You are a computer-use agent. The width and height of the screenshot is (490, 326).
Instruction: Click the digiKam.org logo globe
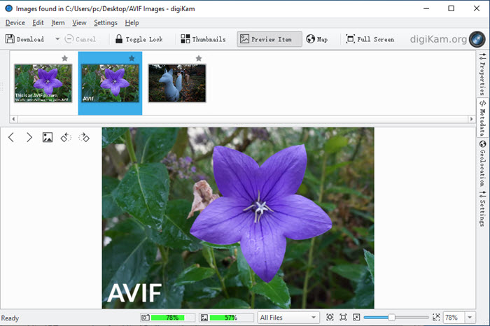click(477, 39)
